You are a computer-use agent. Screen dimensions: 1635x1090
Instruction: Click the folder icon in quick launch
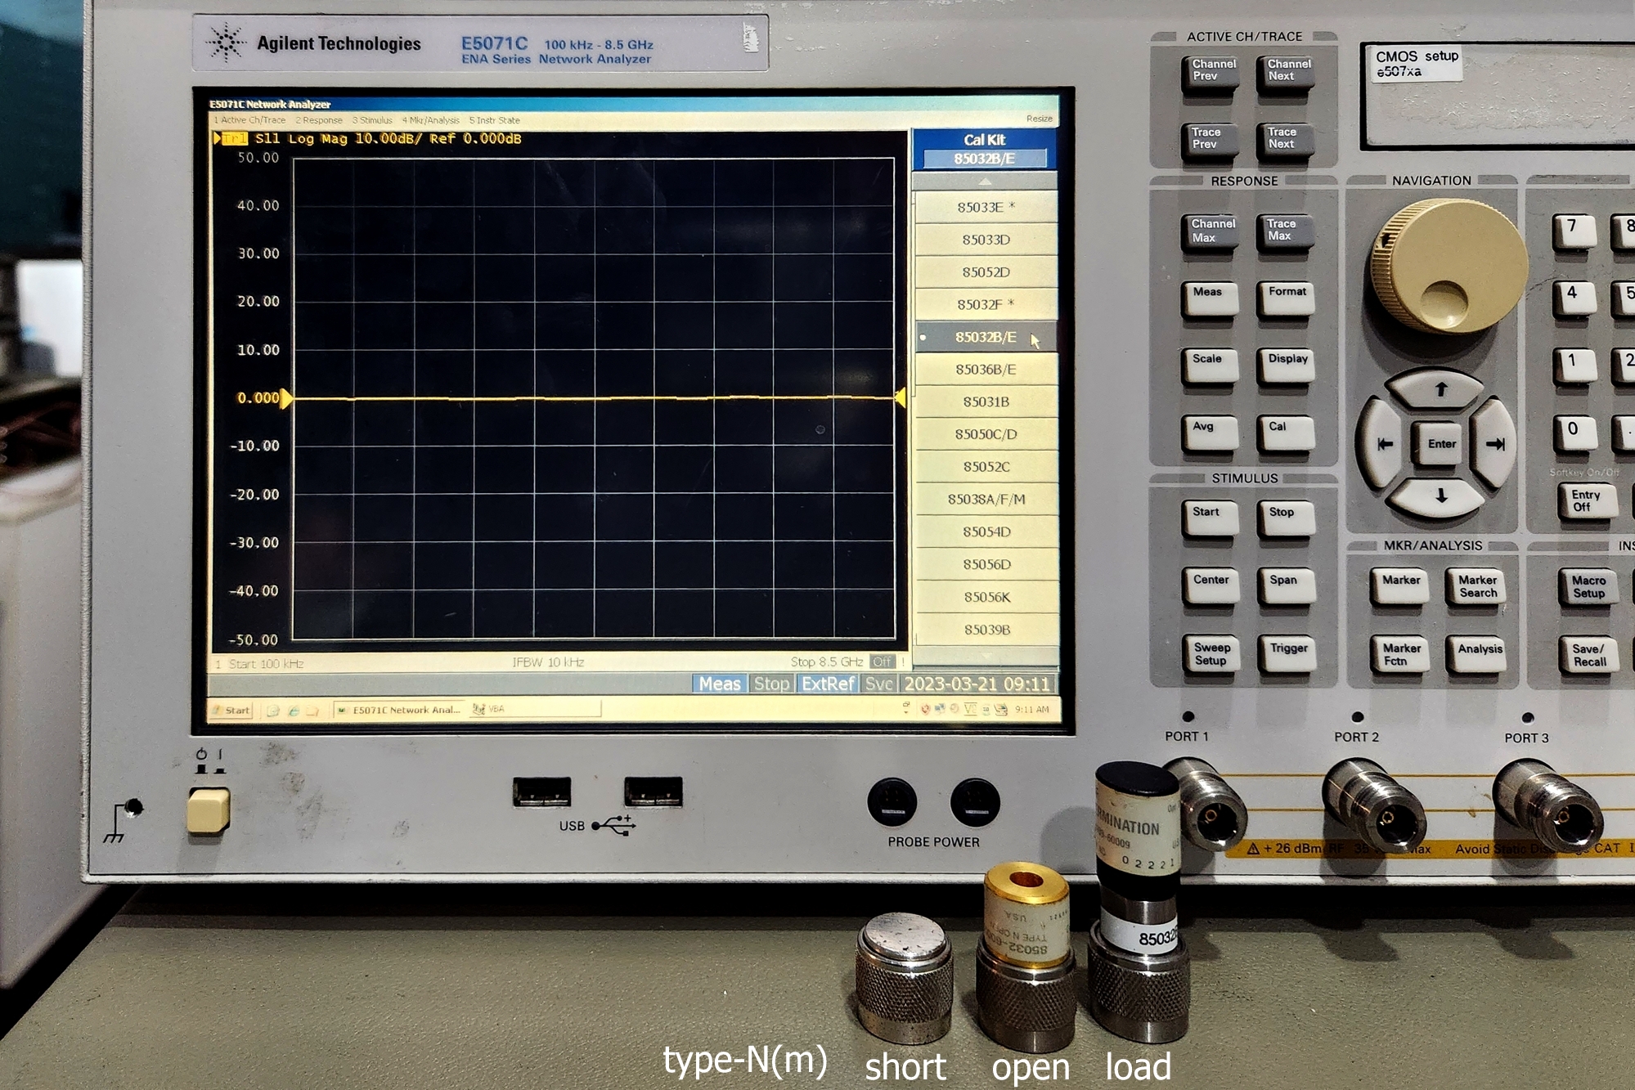(312, 711)
